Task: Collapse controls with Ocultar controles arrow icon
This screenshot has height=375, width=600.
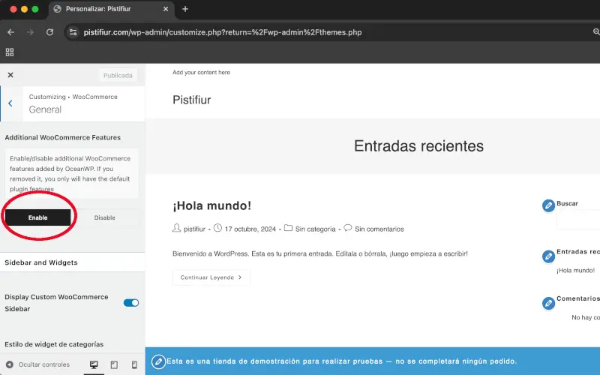Action: click(10, 364)
